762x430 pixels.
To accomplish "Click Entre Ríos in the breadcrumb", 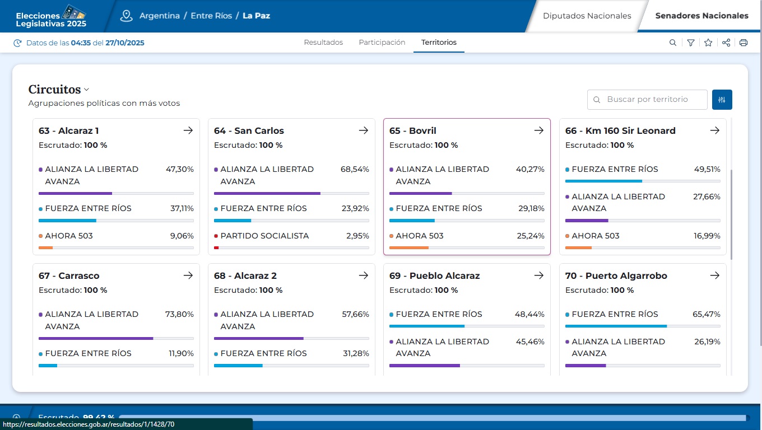I will (x=211, y=16).
